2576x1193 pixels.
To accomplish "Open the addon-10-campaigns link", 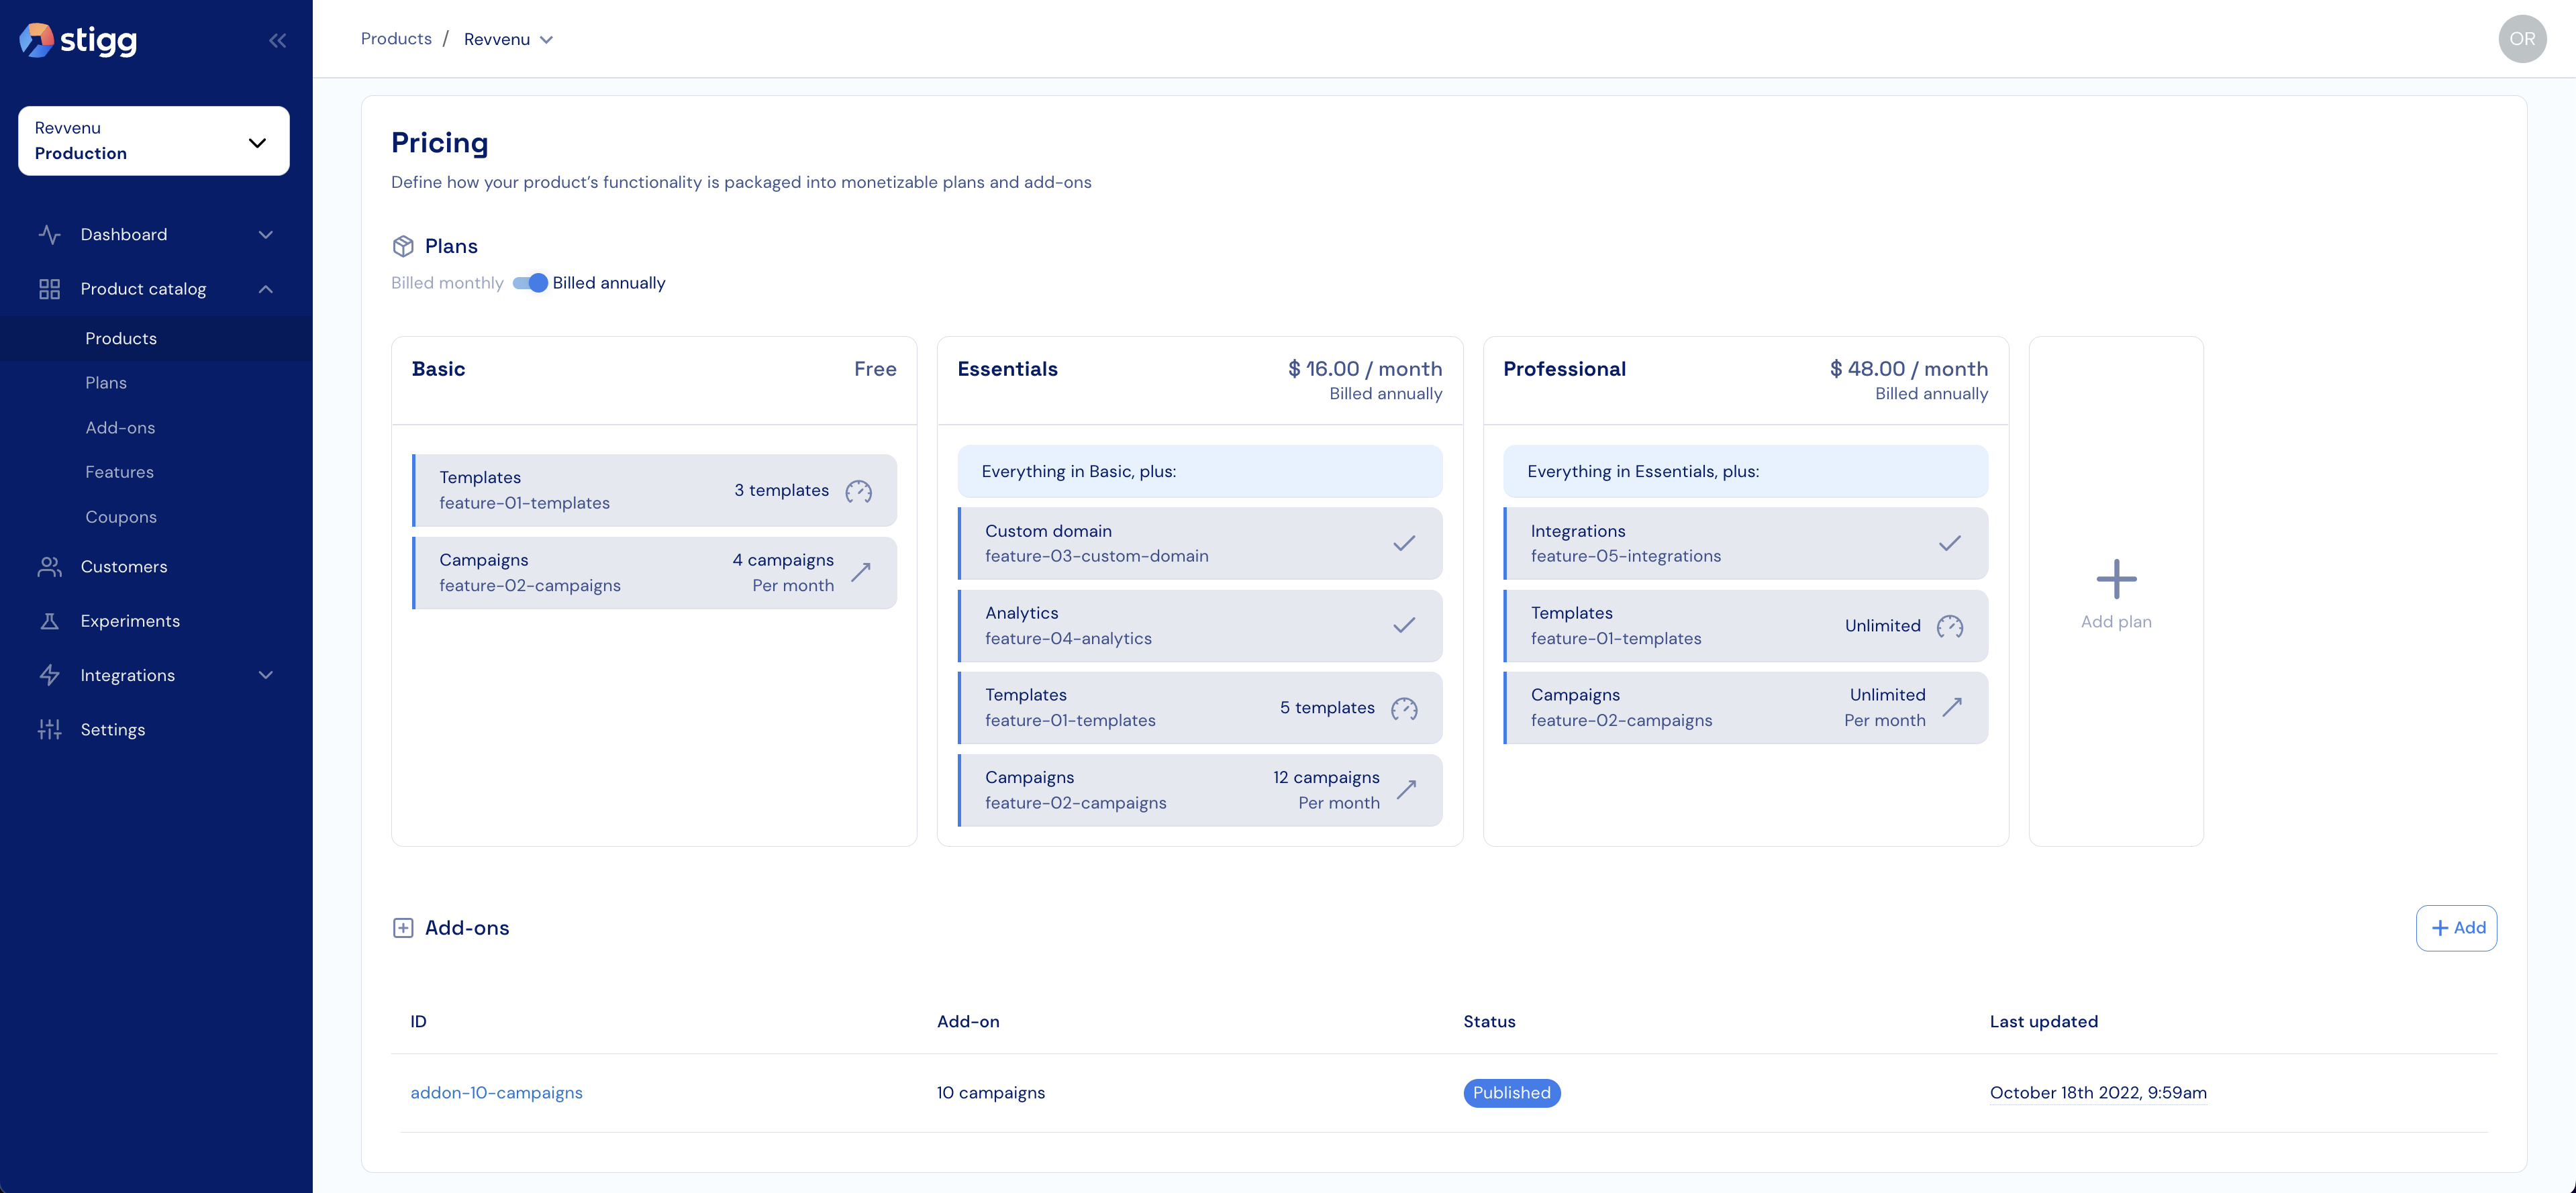I will 496,1093.
